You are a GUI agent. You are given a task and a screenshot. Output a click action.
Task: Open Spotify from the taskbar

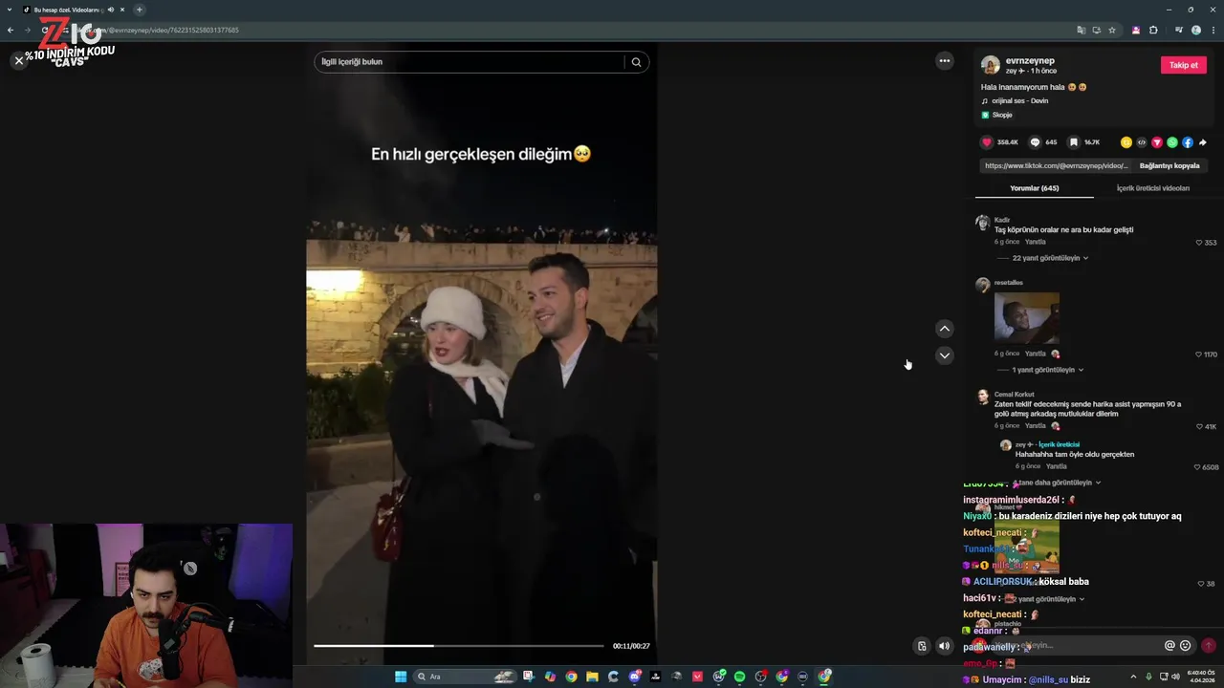739,677
